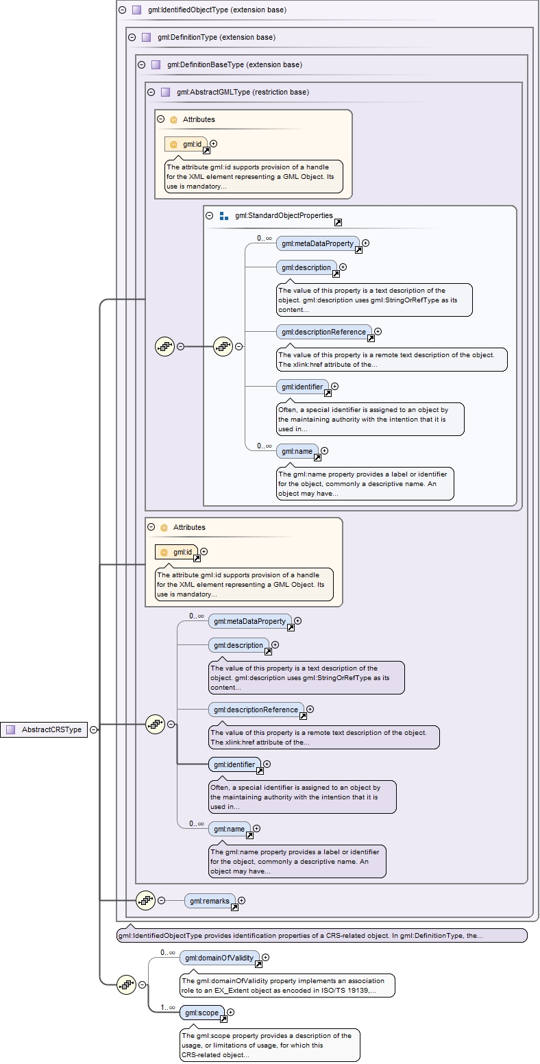Screen dimensions: 540x1064
Task: Expand gml:domainOfValidity element details
Action: (x=265, y=957)
